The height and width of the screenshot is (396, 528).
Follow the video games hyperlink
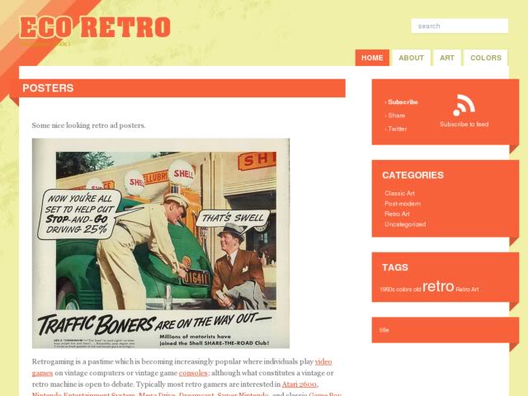point(323,361)
